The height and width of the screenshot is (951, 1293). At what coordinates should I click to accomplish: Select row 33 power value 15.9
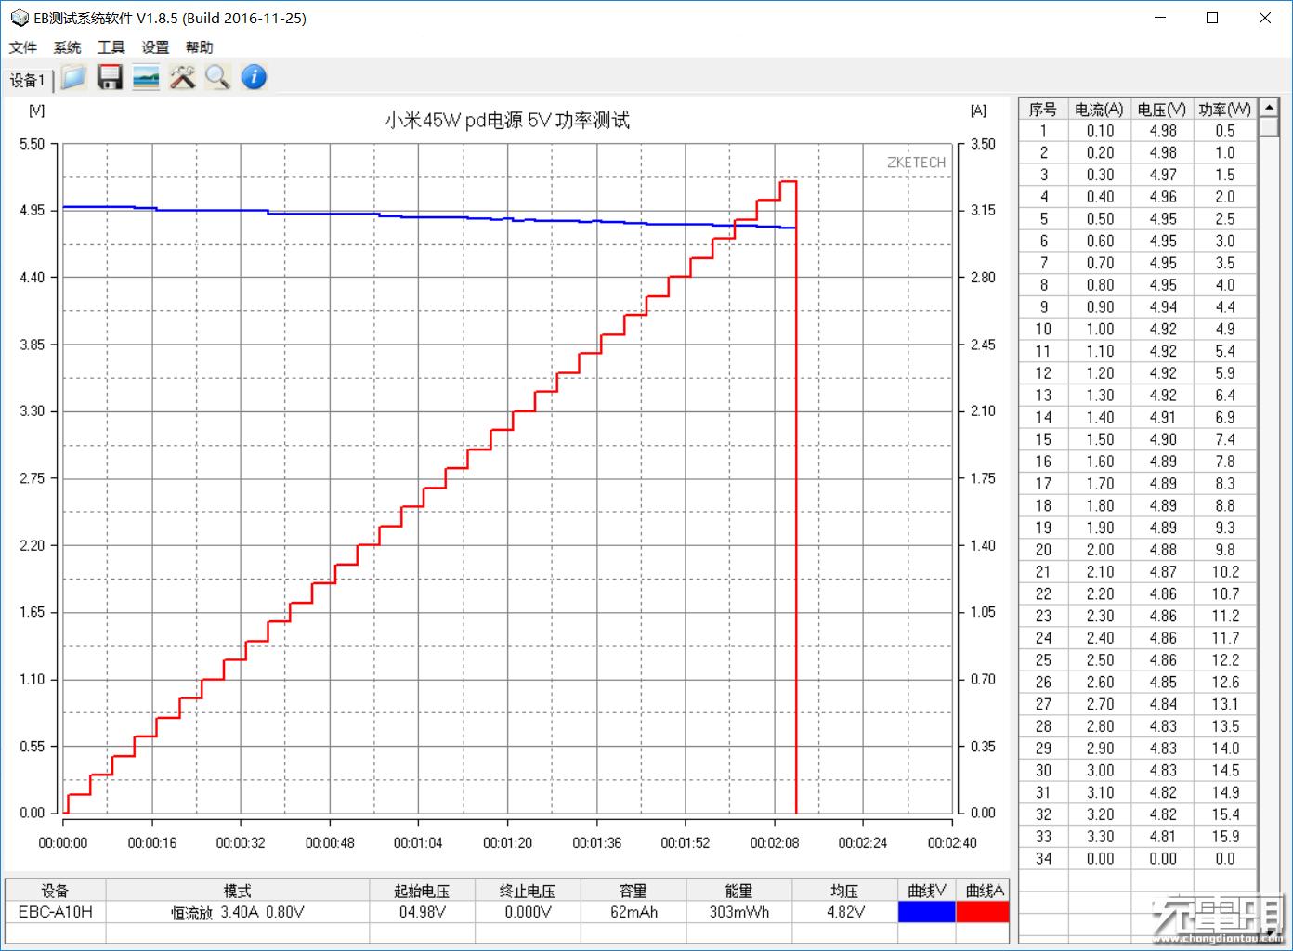pyautogui.click(x=1225, y=837)
